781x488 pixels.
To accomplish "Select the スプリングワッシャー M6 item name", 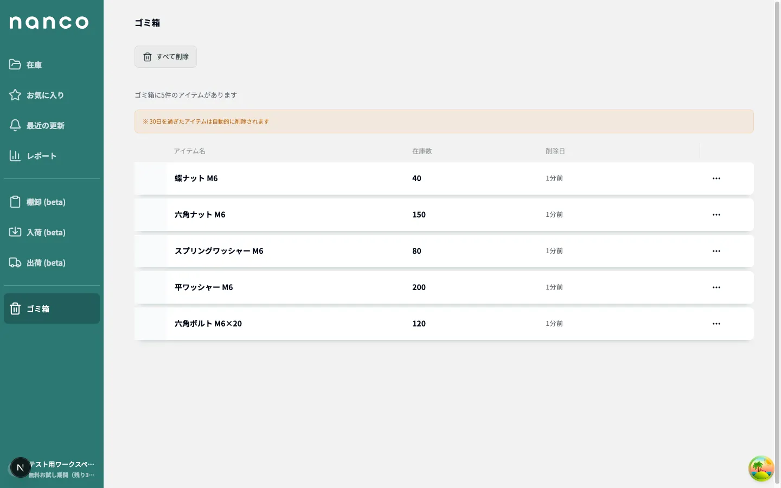I will 219,251.
